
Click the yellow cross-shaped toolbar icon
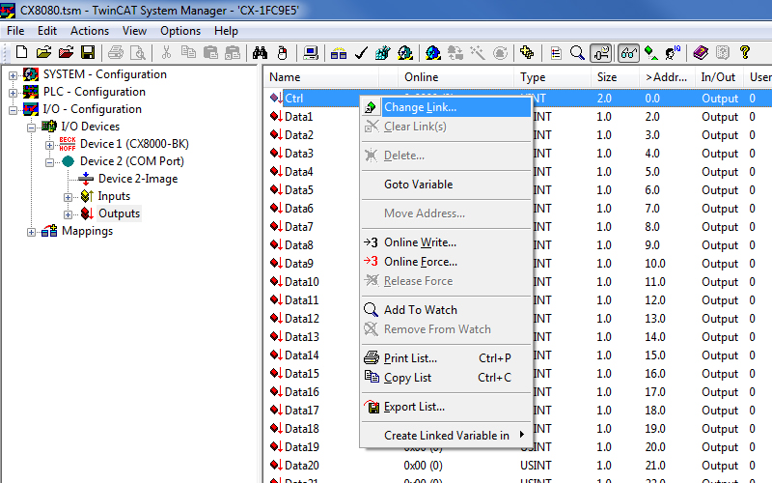[527, 52]
